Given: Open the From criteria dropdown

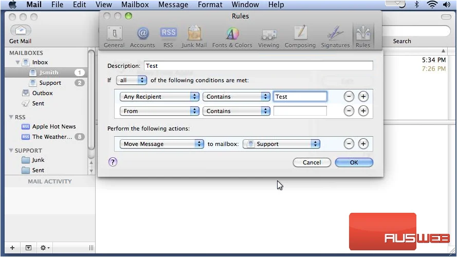Looking at the screenshot, I should tap(159, 111).
